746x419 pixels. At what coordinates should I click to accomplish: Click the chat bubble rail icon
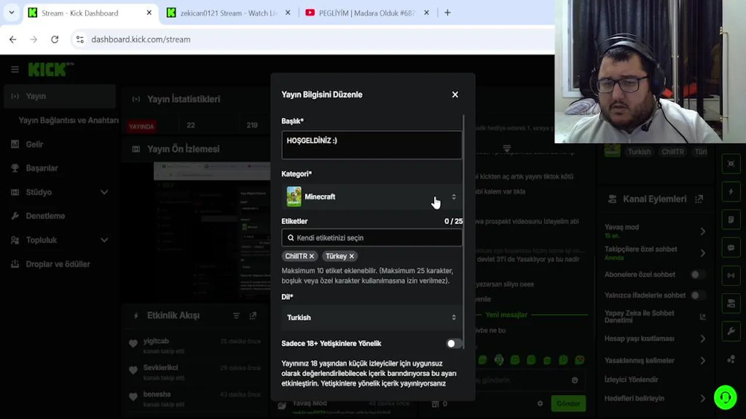coord(731,247)
